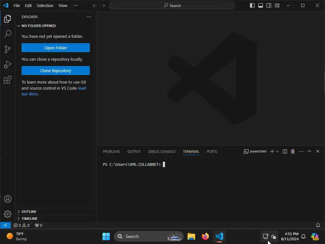Open Explorer views and more actions ellipsis
Screen dimensions: 325x244
(x=89, y=17)
